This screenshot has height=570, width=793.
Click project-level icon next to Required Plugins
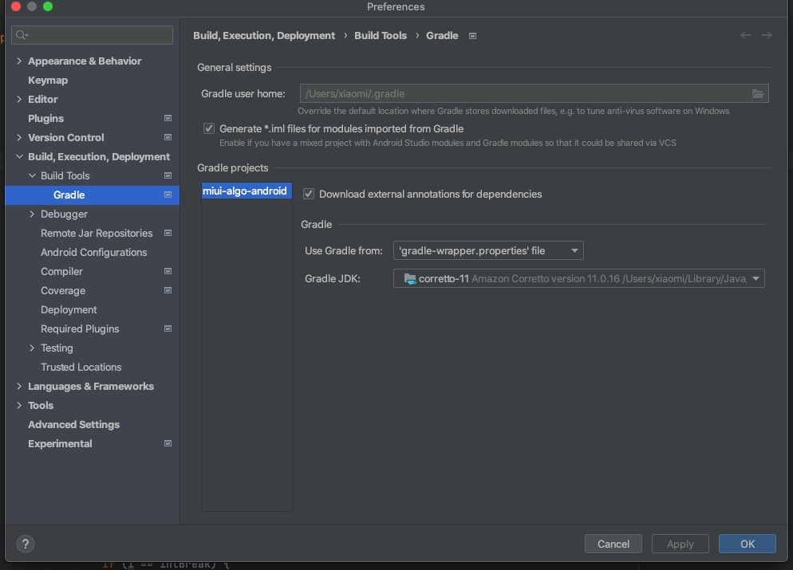(168, 329)
